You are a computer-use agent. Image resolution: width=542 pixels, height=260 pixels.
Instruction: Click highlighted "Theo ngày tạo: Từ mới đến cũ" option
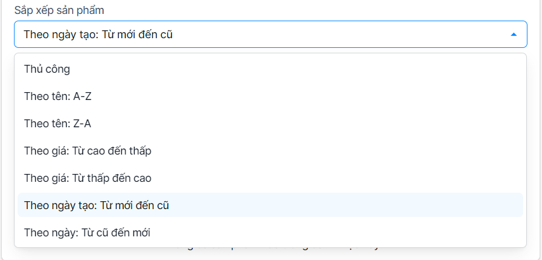point(96,205)
